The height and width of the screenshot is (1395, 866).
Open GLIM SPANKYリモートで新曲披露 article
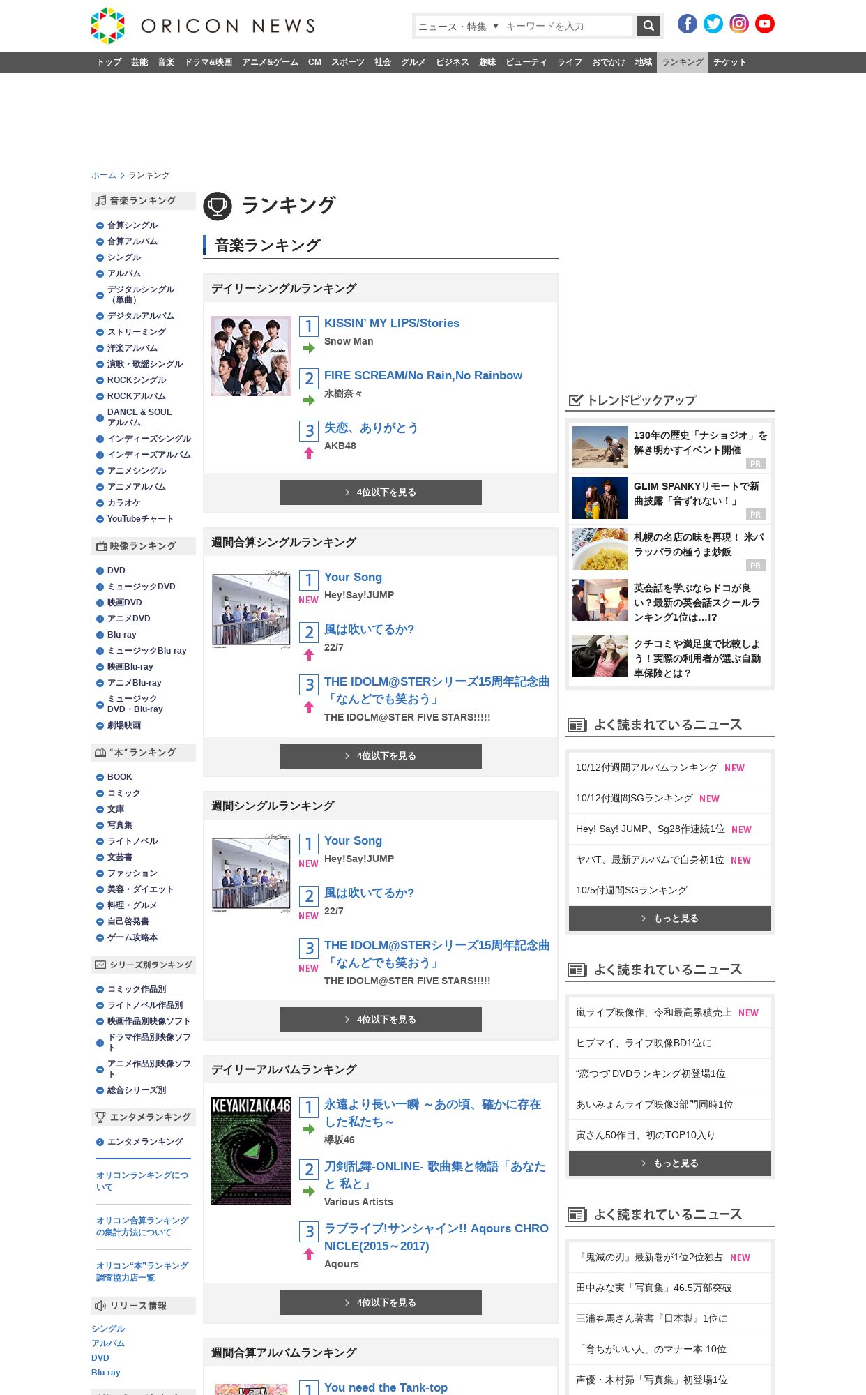click(697, 493)
